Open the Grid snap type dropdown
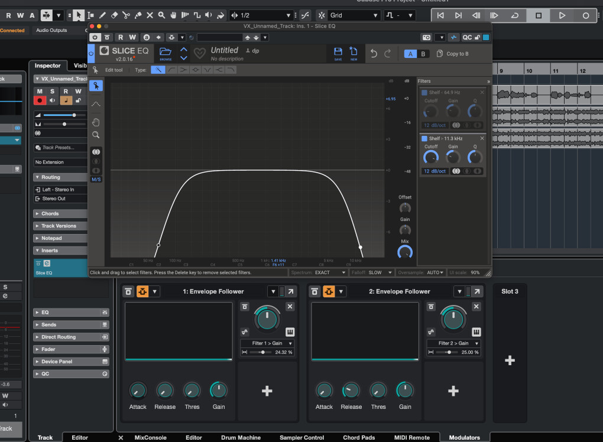 click(354, 15)
